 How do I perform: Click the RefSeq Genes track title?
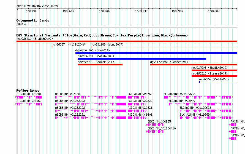point(28,91)
